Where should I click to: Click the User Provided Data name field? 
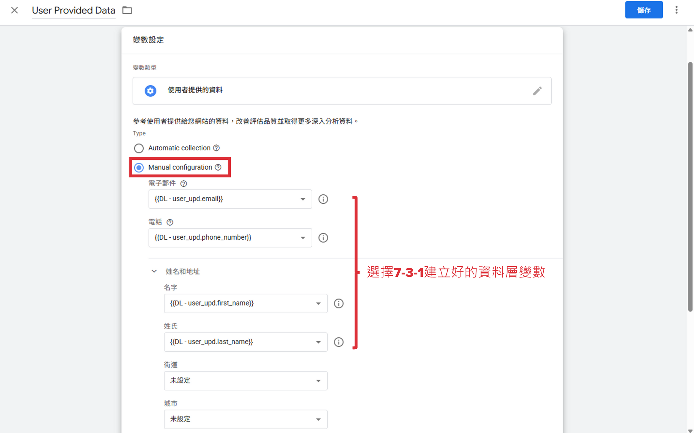click(74, 10)
